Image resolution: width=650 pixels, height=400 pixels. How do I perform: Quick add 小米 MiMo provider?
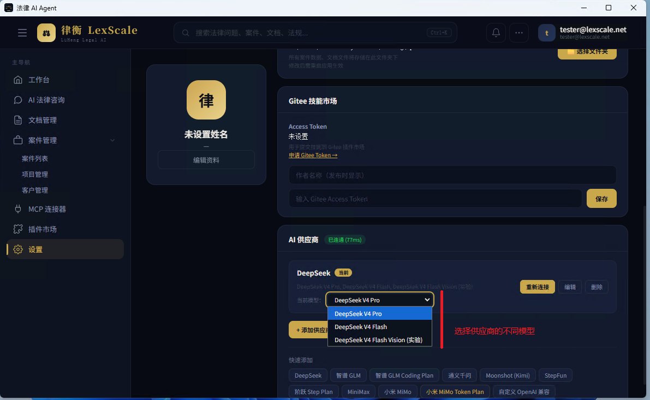pyautogui.click(x=397, y=392)
